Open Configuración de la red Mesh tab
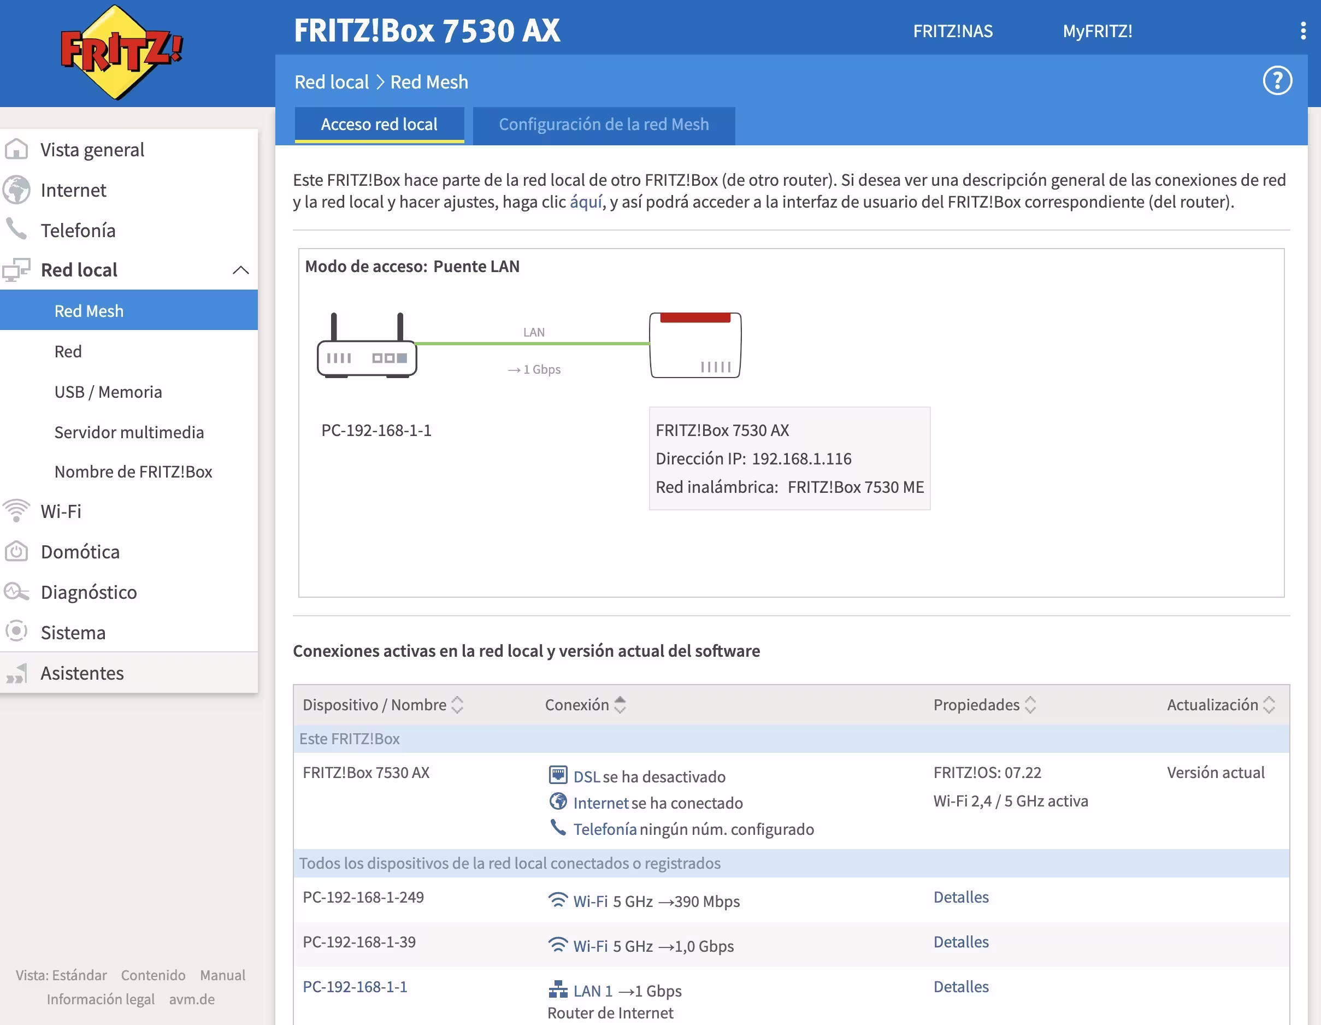This screenshot has height=1025, width=1321. [604, 125]
